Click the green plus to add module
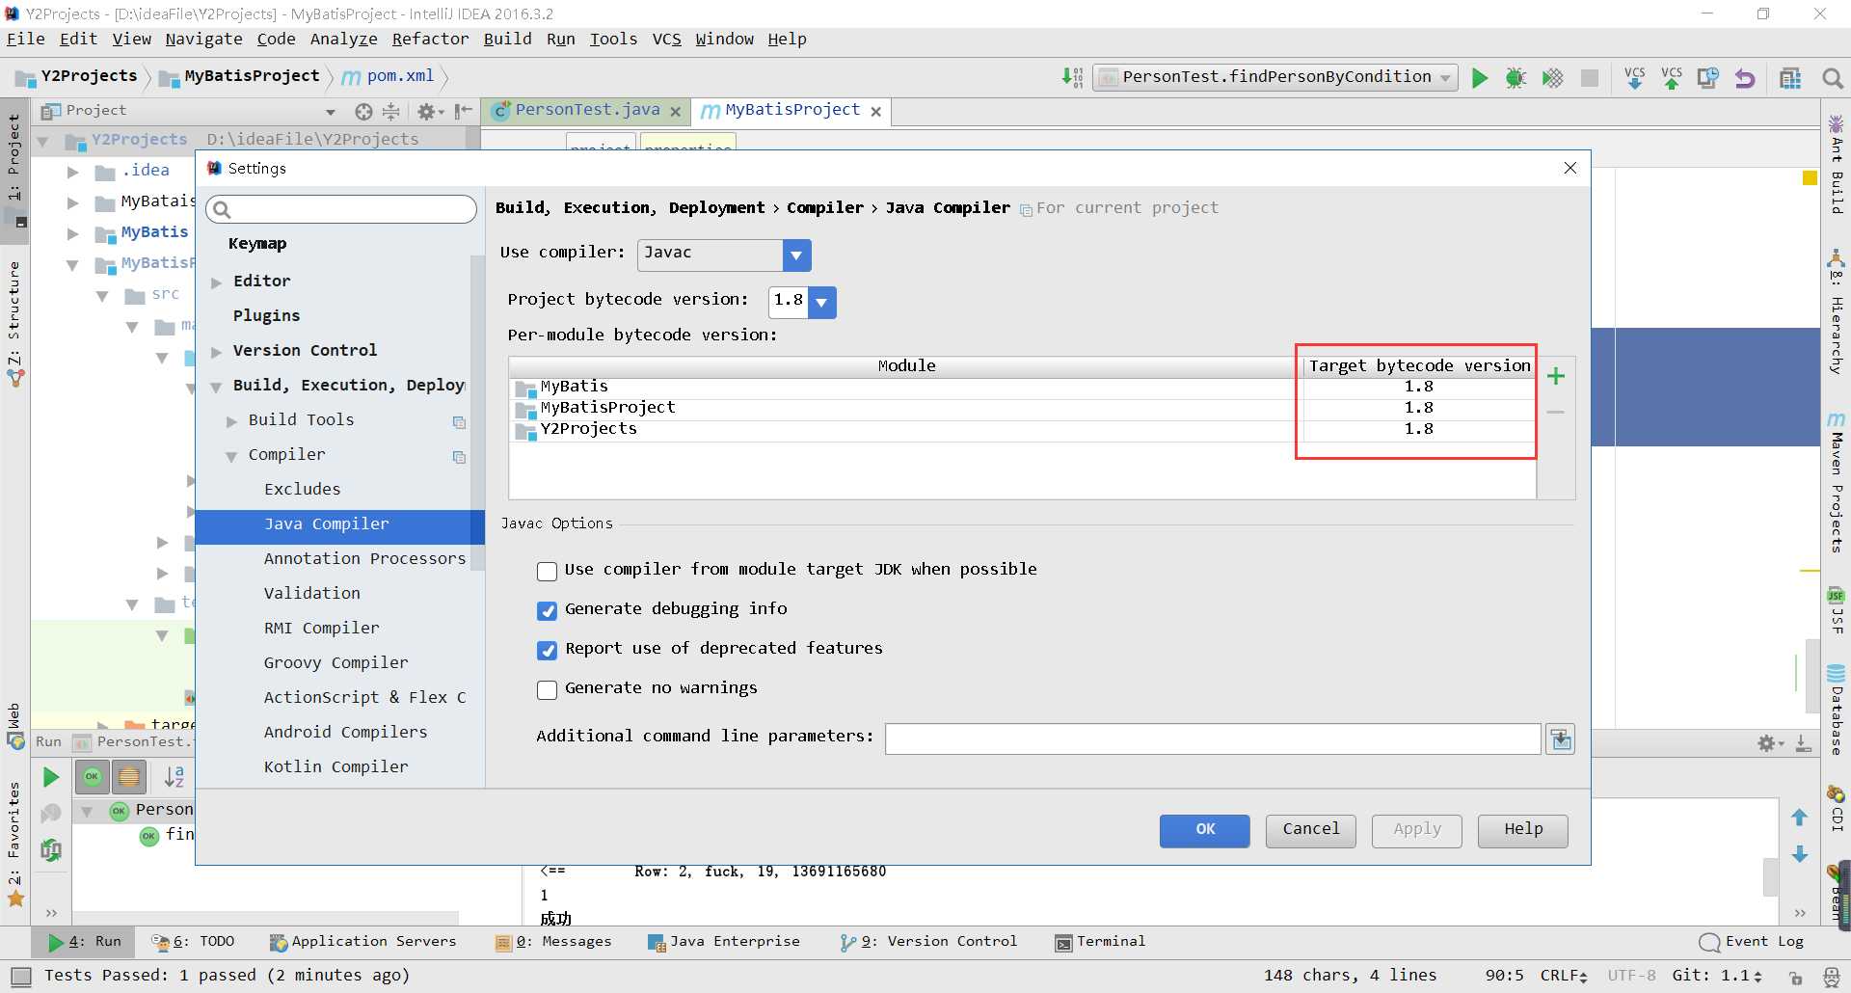Image resolution: width=1851 pixels, height=993 pixels. tap(1556, 376)
